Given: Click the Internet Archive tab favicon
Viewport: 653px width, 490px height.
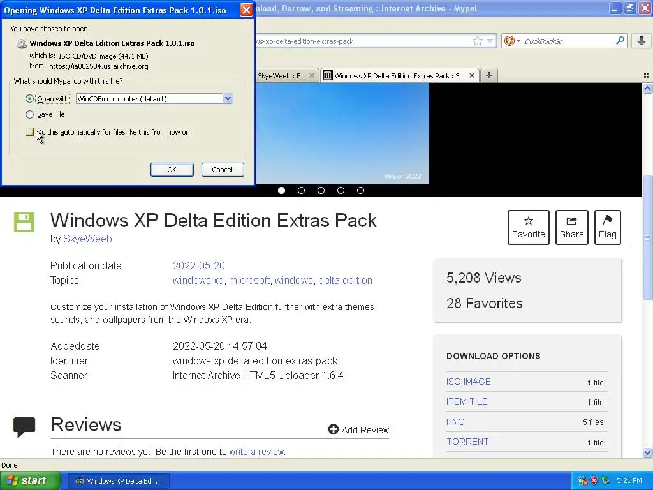Looking at the screenshot, I should 328,75.
